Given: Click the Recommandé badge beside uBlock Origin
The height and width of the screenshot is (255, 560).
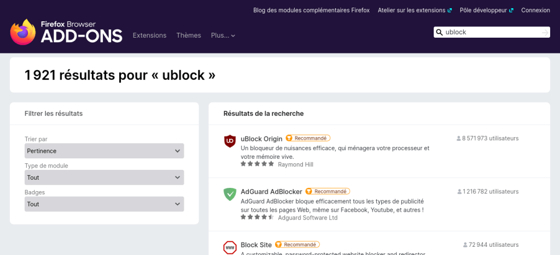Looking at the screenshot, I should pyautogui.click(x=308, y=138).
